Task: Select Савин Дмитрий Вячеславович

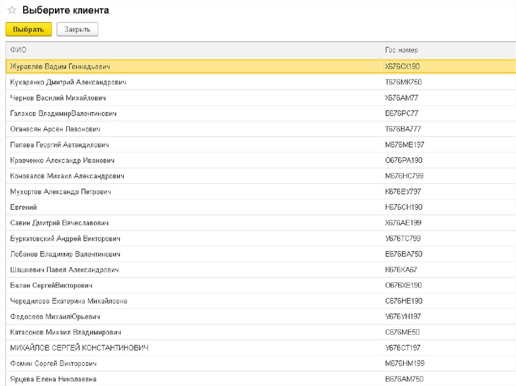Action: click(x=59, y=223)
